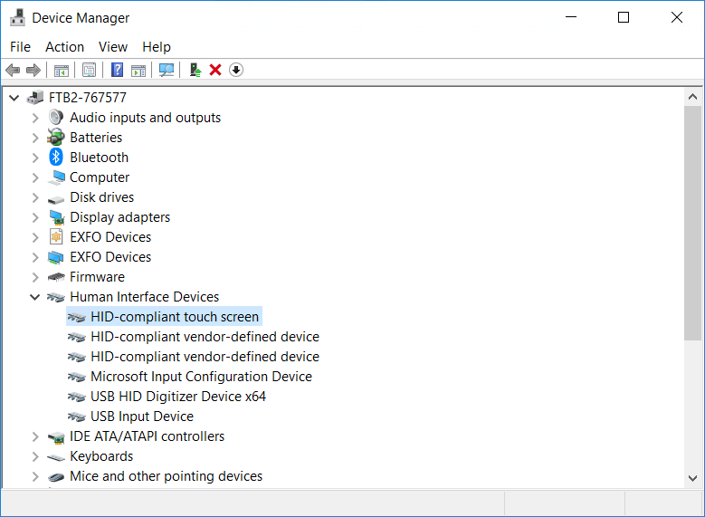Select the FTB2-767577 computer icon
Image resolution: width=705 pixels, height=517 pixels.
point(35,97)
